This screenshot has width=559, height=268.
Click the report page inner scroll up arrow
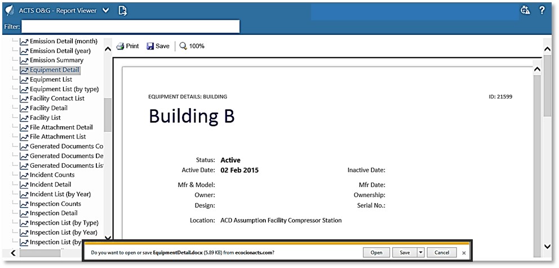pos(537,70)
